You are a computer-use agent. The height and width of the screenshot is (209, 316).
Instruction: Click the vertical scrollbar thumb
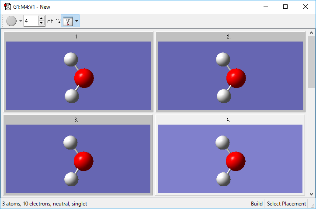(311, 62)
